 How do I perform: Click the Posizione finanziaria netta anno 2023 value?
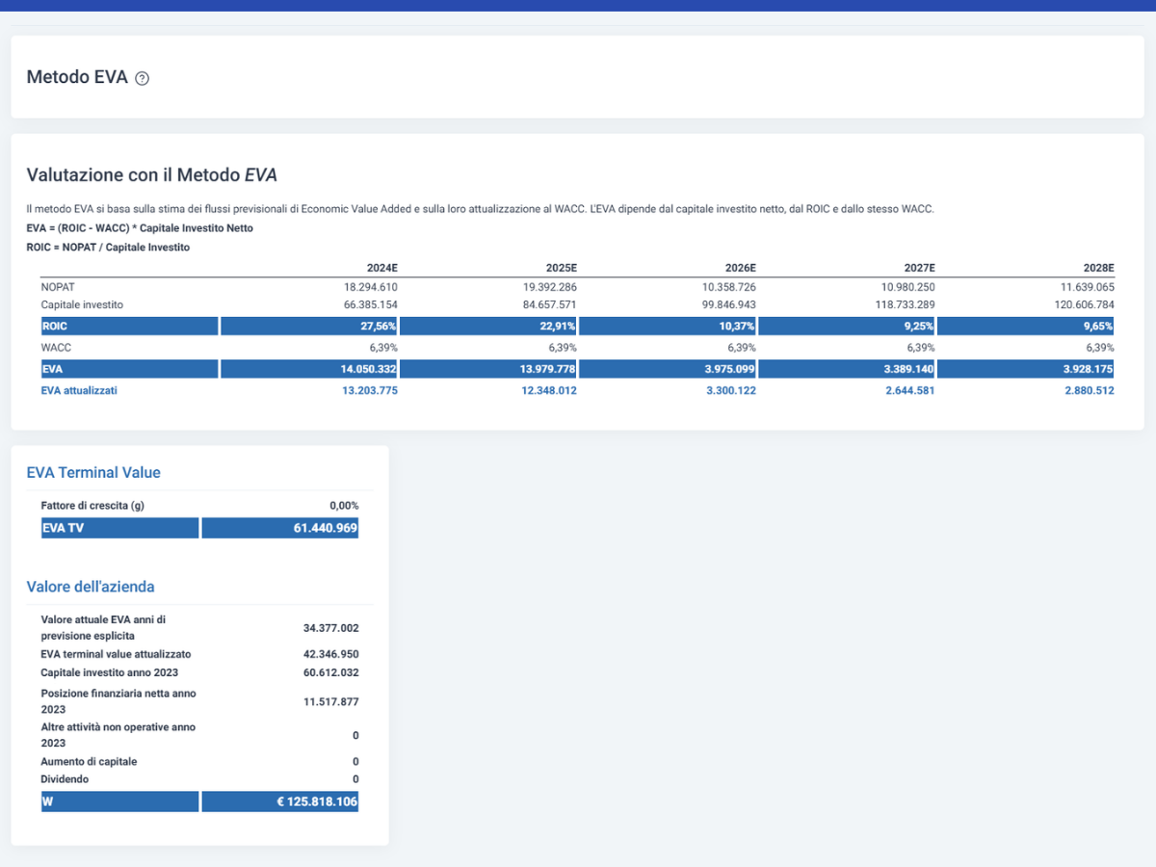tap(331, 701)
